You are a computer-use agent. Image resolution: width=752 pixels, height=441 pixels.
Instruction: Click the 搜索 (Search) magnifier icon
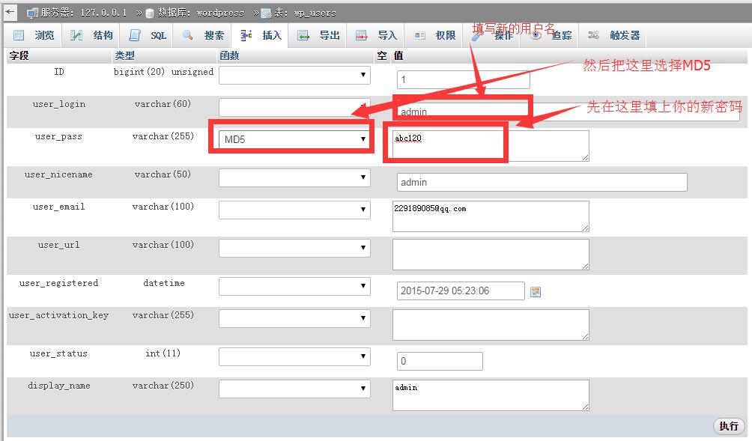coord(188,35)
